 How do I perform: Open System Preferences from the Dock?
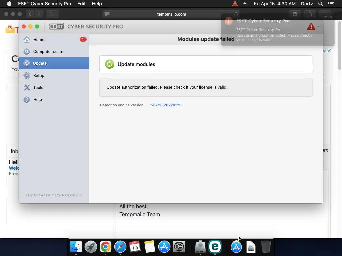coord(179,247)
